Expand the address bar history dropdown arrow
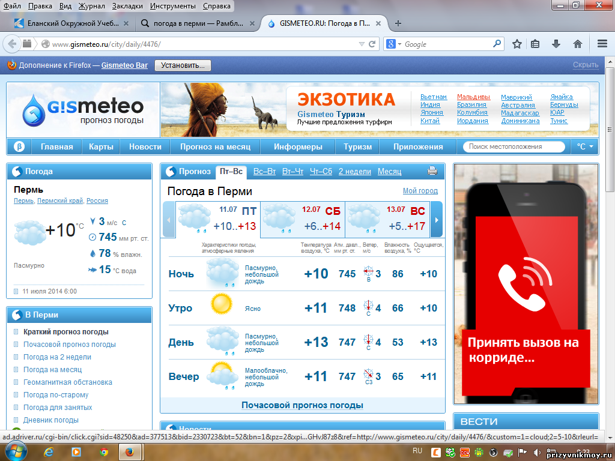Image resolution: width=615 pixels, height=461 pixels. 362,44
